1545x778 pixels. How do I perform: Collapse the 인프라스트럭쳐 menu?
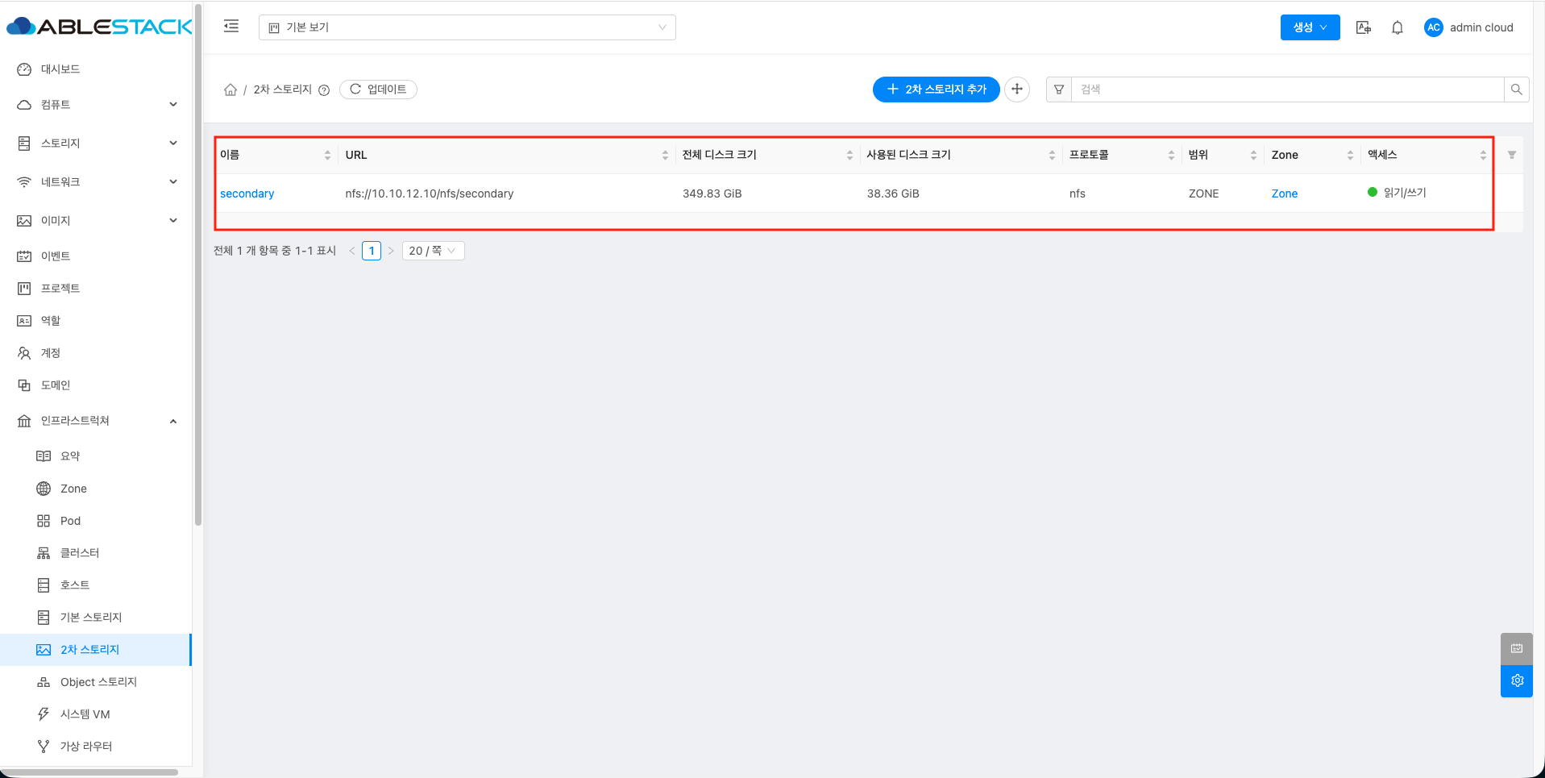tap(97, 421)
